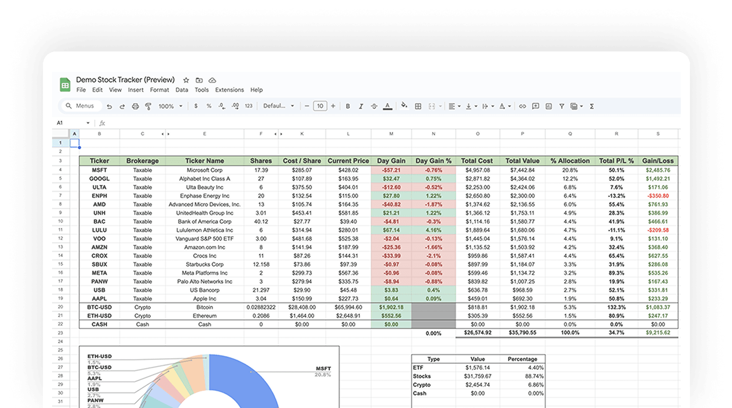Open the borders tool
The height and width of the screenshot is (408, 732).
click(418, 106)
